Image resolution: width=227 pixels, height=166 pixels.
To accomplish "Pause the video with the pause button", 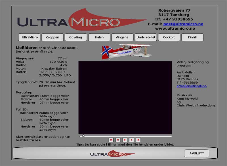I will coord(125,140).
